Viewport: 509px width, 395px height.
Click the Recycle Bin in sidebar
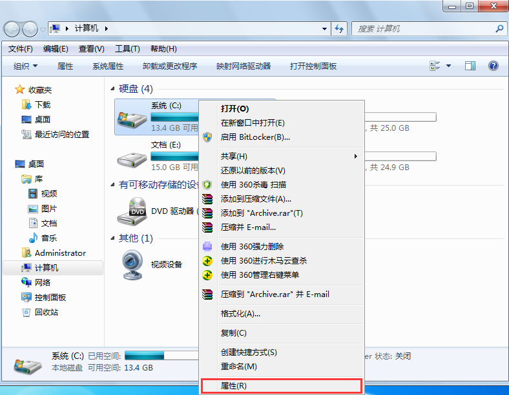click(x=45, y=312)
